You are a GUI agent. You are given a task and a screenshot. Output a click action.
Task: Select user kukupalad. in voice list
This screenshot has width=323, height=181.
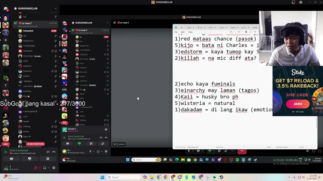point(29,31)
